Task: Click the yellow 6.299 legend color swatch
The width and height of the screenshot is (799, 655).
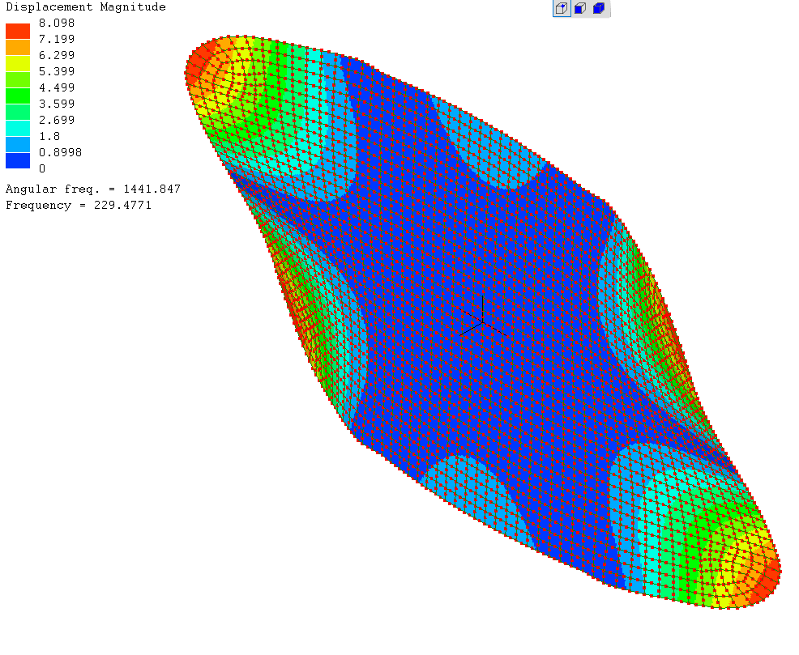Action: (18, 64)
